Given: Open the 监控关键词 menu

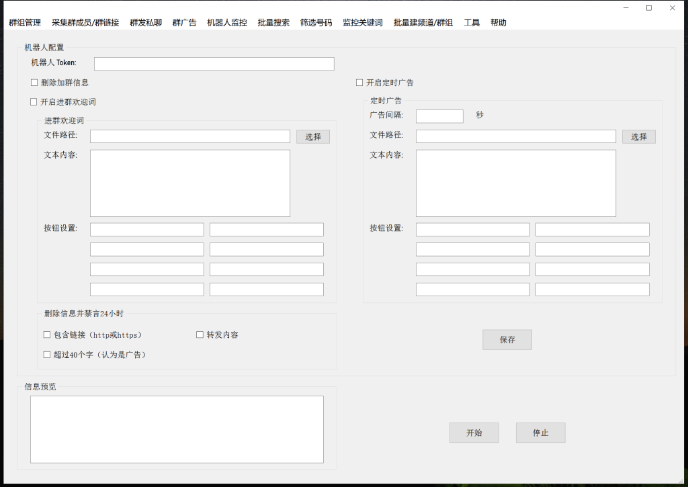Looking at the screenshot, I should (x=362, y=22).
